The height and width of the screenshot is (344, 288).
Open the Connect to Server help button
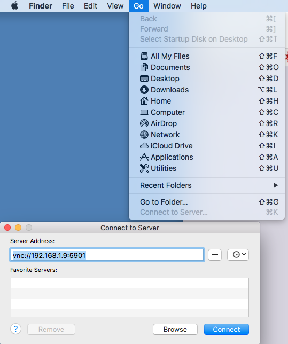click(16, 329)
